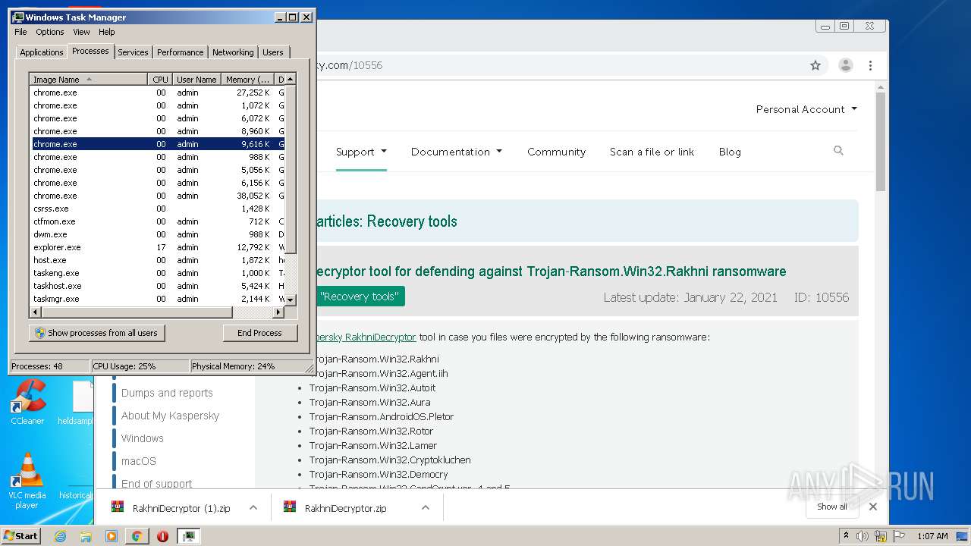971x546 pixels.
Task: Open VLC media player desktop shortcut
Action: coord(27,482)
